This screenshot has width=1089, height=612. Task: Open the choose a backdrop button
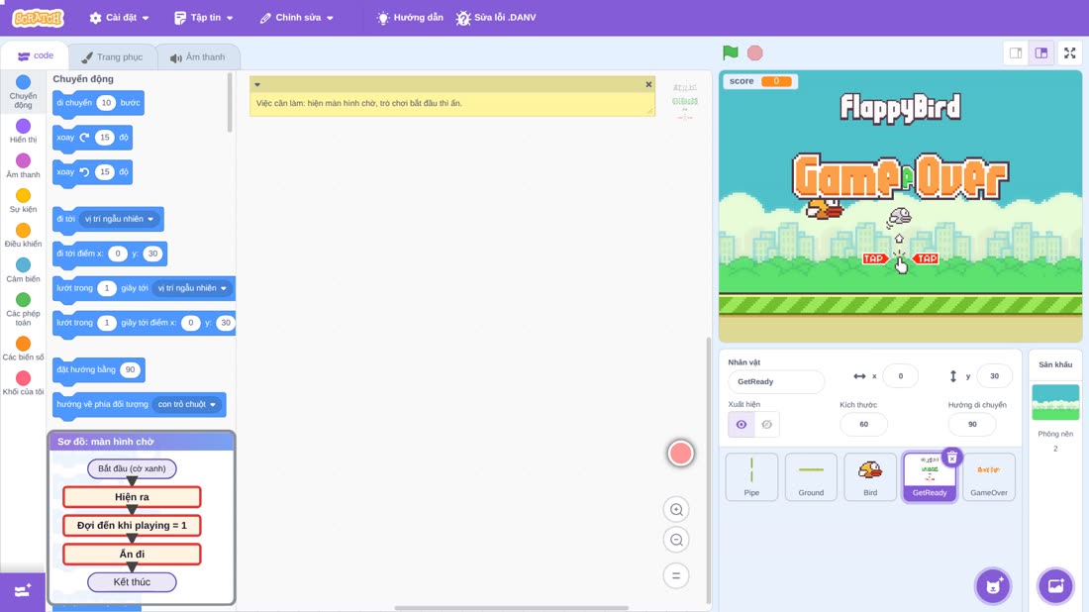(1055, 585)
